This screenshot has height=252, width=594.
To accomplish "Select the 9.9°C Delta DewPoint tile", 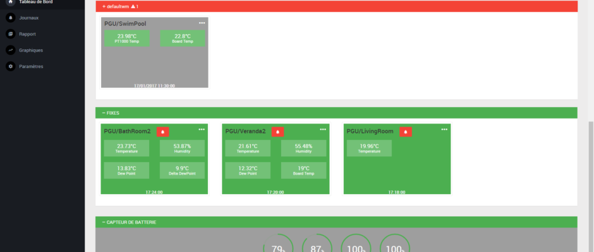I will pyautogui.click(x=182, y=170).
